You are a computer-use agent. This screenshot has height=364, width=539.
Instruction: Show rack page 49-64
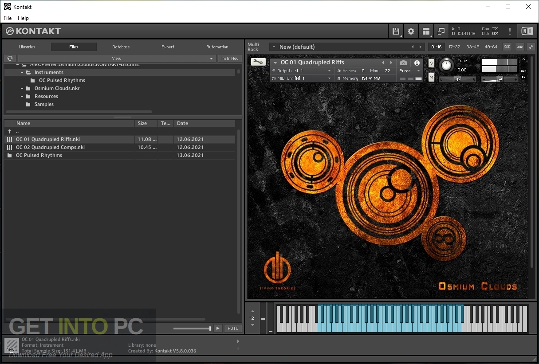point(491,47)
